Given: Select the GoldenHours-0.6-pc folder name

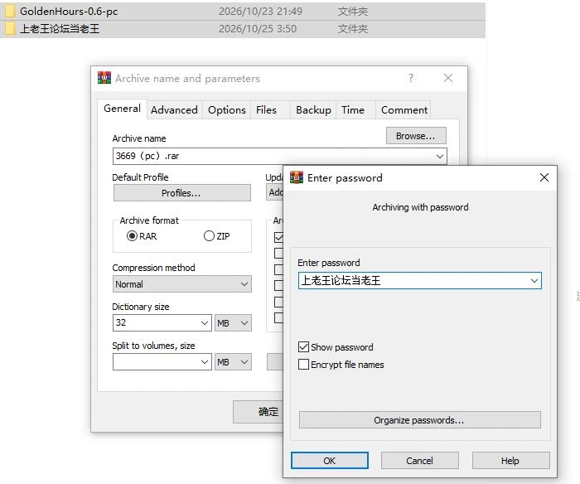Looking at the screenshot, I should point(69,11).
